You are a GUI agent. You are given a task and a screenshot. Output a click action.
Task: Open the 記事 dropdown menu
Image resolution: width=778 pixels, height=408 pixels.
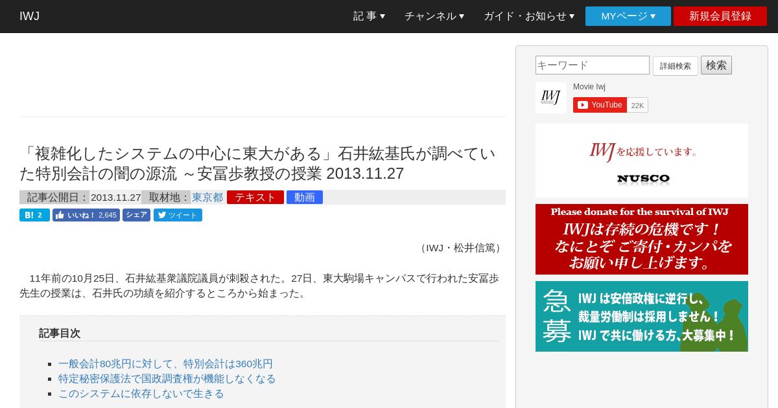(x=369, y=16)
